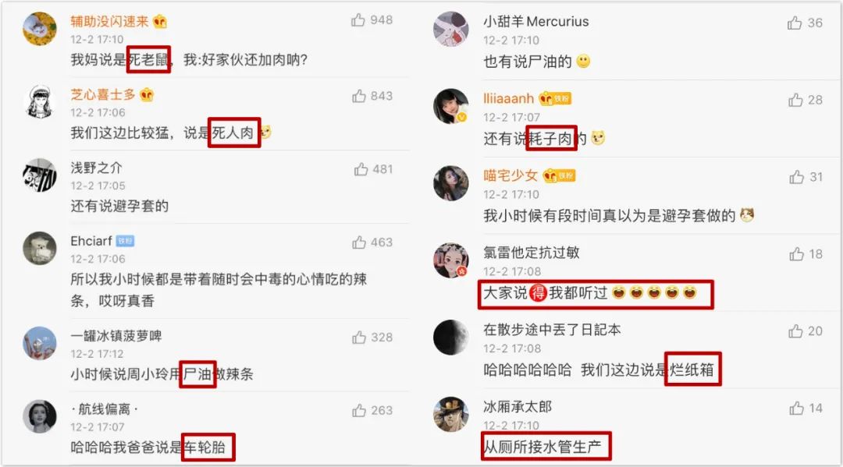843x467 pixels.
Task: Like 芝心喜士多's comment with 843 likes
Action: 359,96
